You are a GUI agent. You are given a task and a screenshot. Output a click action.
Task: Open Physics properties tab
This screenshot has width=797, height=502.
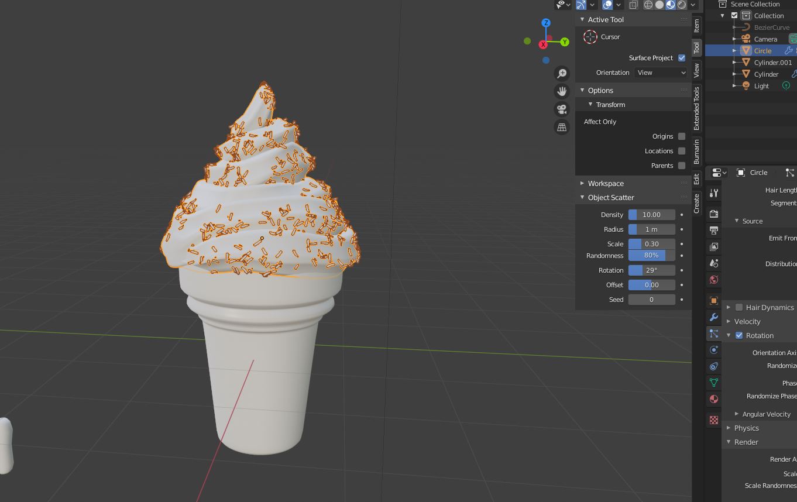click(714, 350)
